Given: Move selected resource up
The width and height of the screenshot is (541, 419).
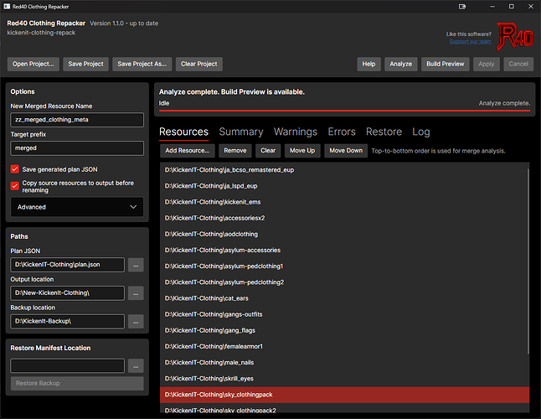Looking at the screenshot, I should click(302, 151).
